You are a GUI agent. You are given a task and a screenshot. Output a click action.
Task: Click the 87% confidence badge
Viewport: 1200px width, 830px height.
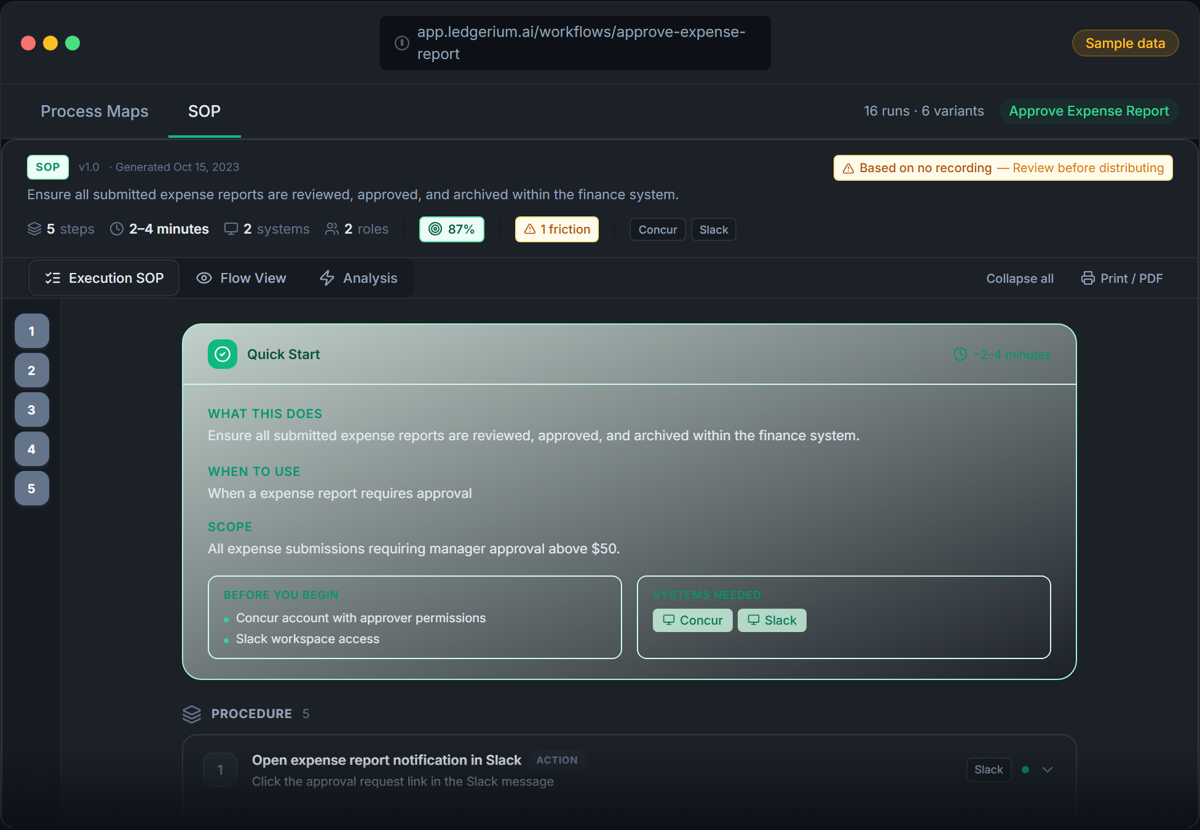tap(452, 229)
